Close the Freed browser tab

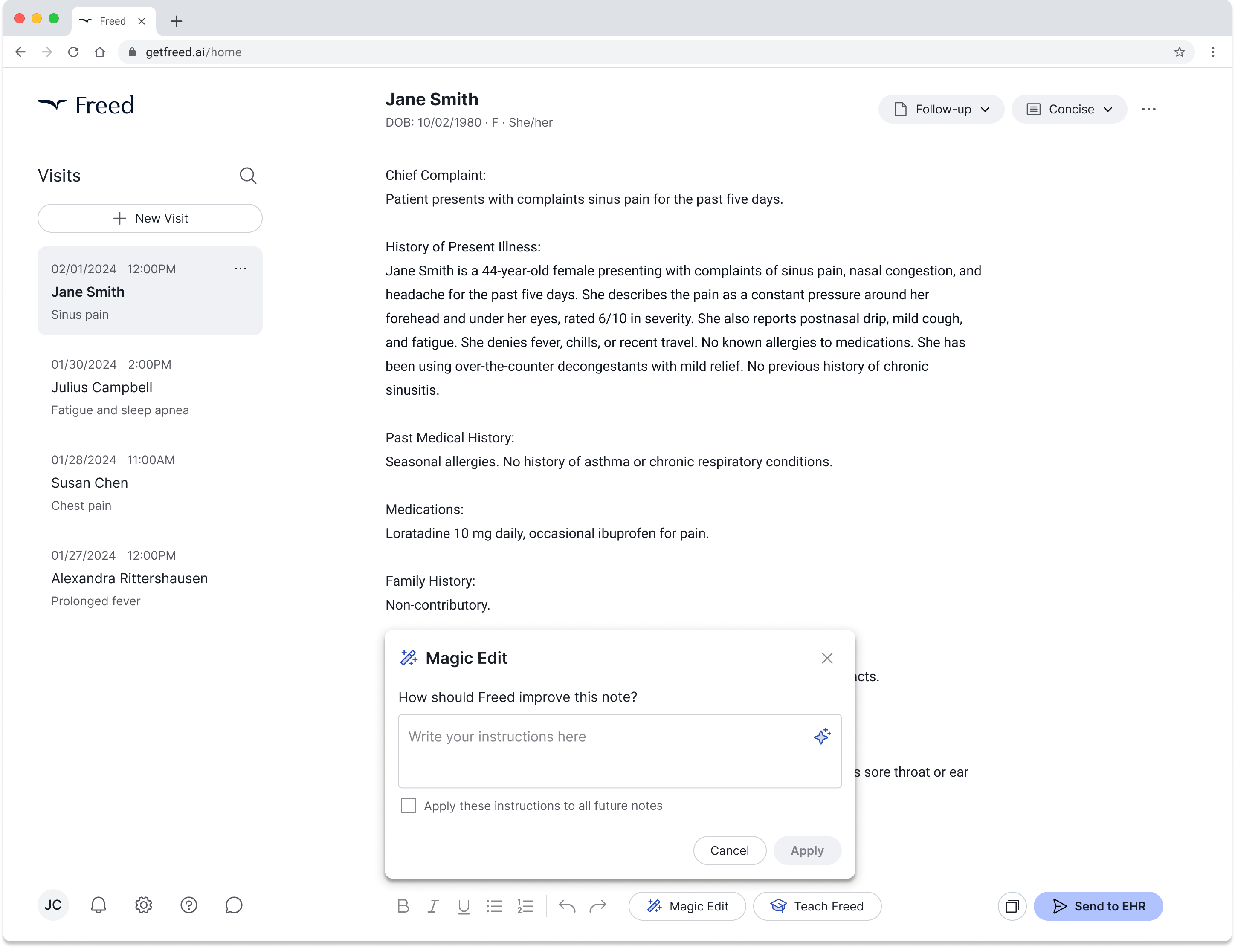[x=142, y=21]
